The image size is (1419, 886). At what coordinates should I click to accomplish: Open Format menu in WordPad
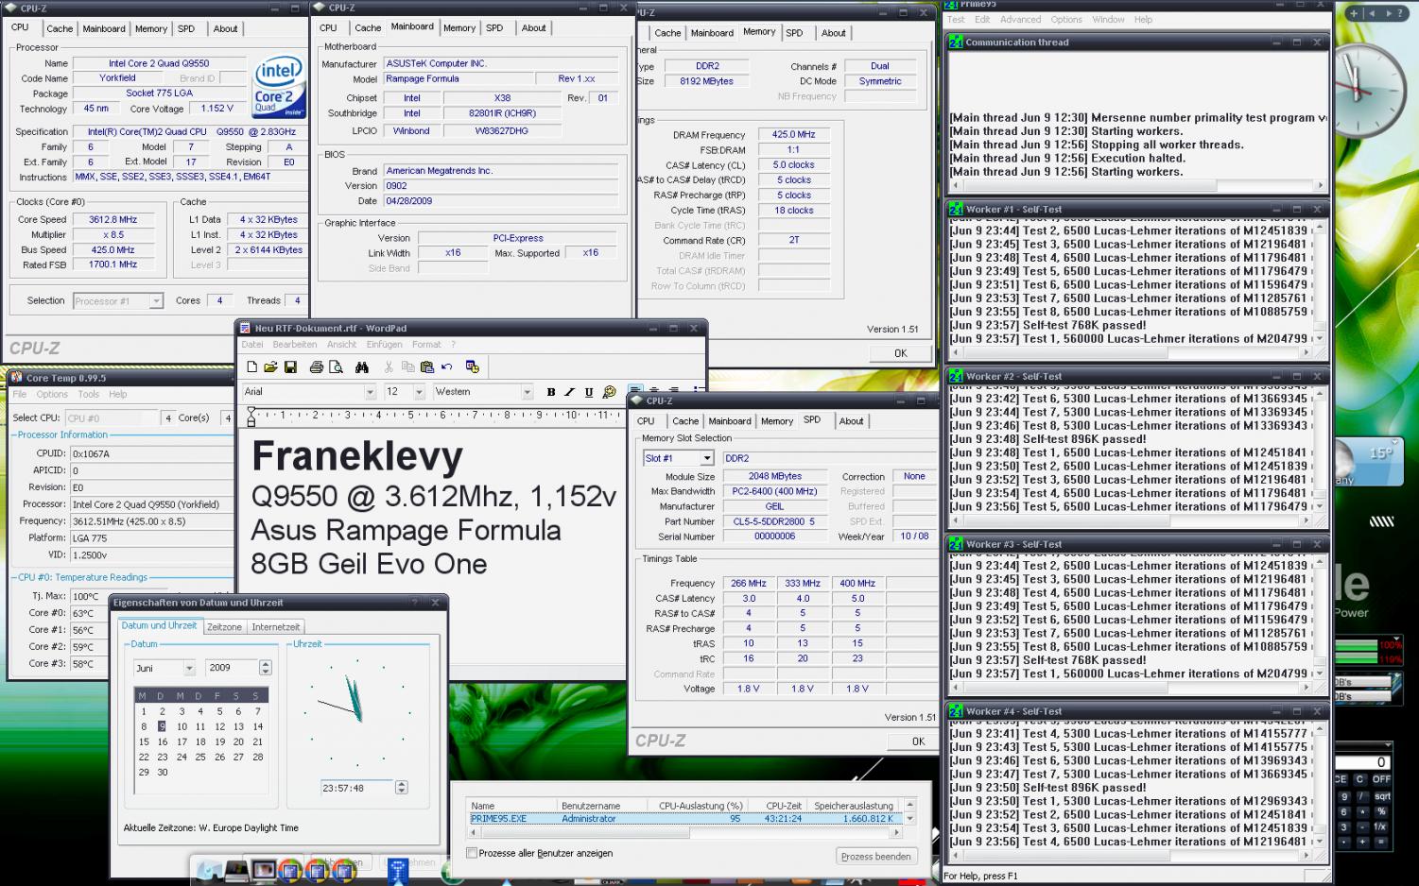click(x=426, y=344)
